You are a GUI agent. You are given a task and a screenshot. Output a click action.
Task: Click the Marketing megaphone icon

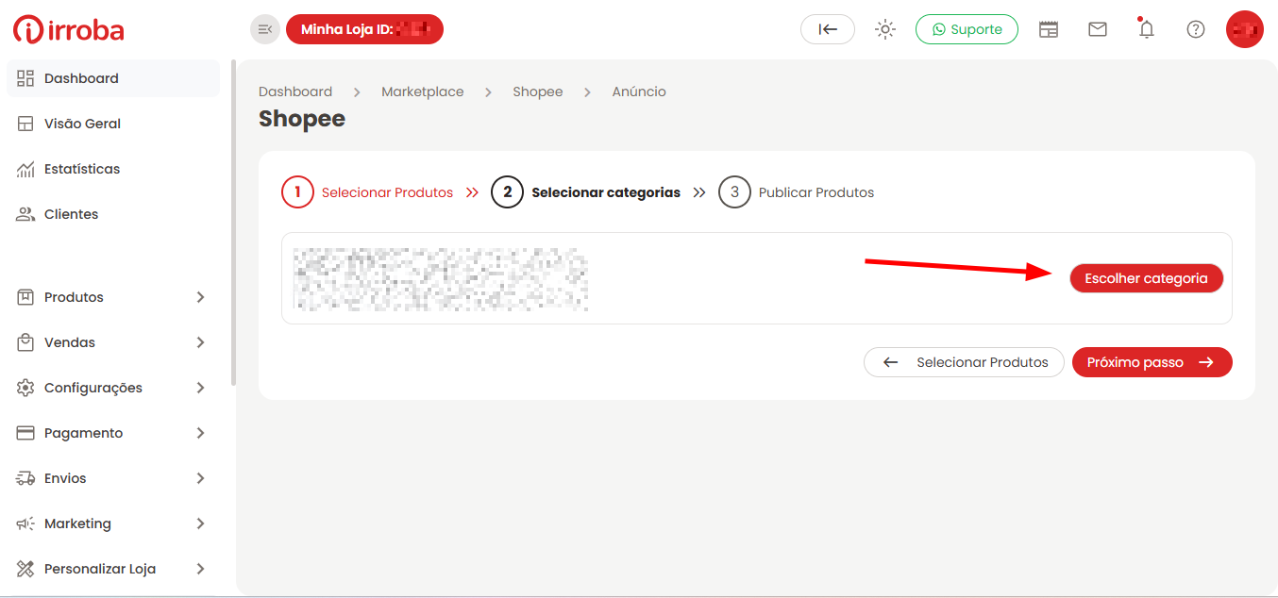pyautogui.click(x=25, y=523)
